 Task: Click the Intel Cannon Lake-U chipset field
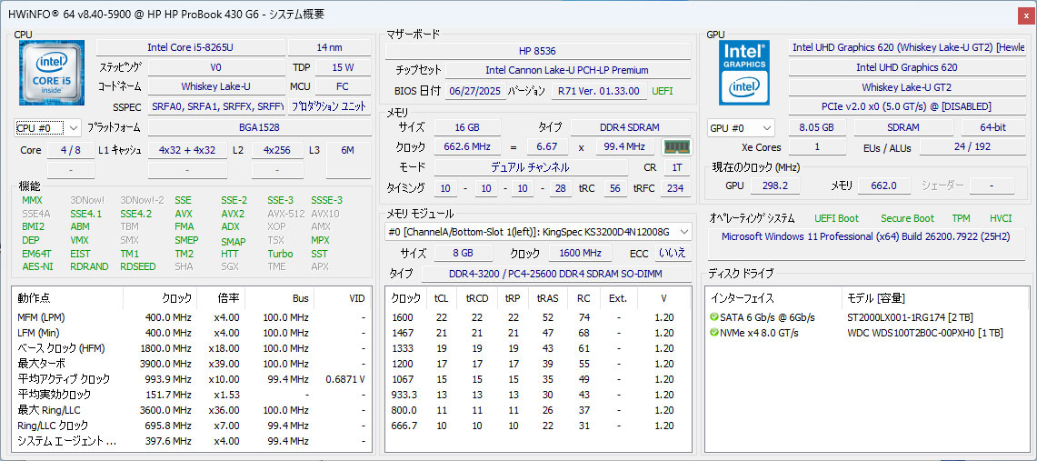click(x=566, y=69)
